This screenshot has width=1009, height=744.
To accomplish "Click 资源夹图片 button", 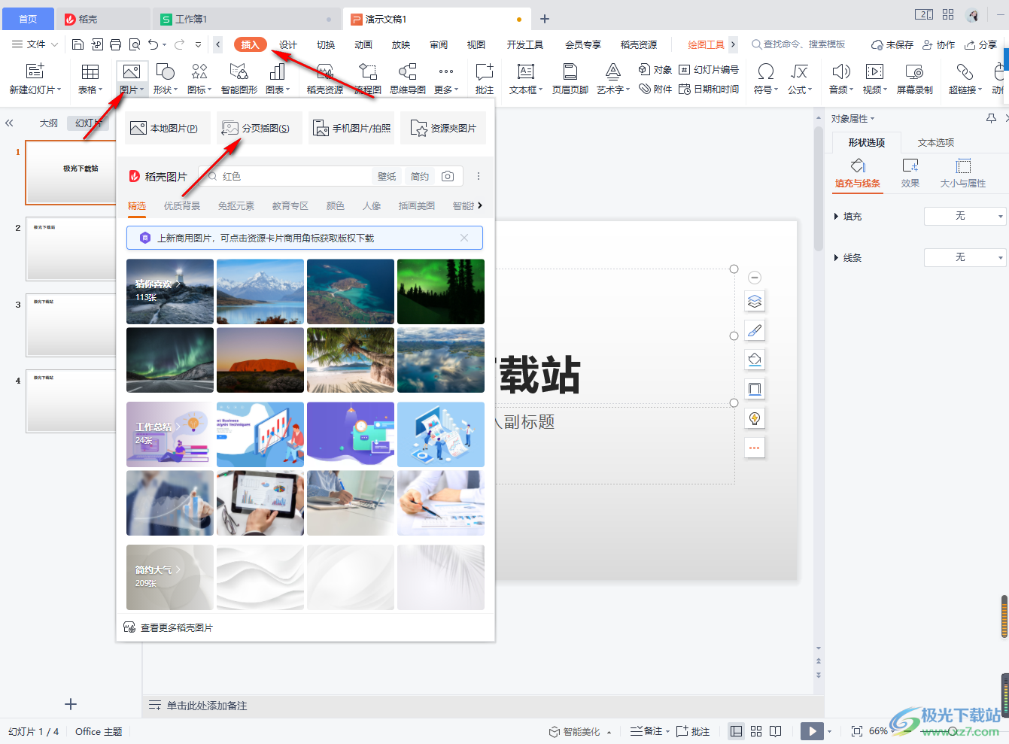I will coord(443,129).
